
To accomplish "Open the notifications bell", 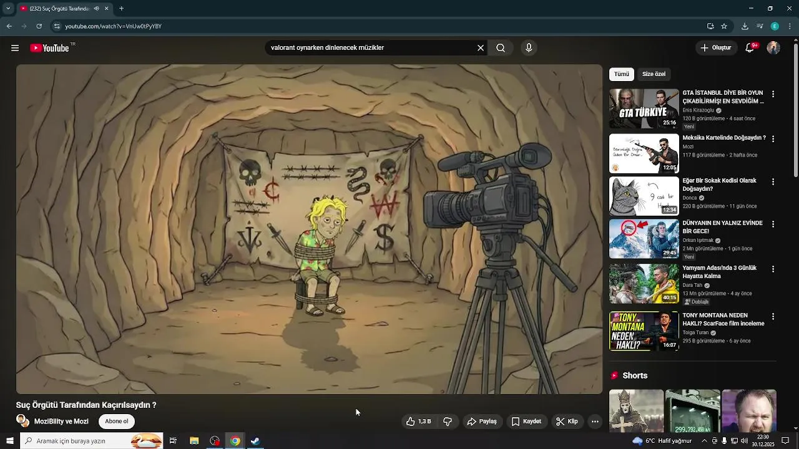I will click(750, 48).
